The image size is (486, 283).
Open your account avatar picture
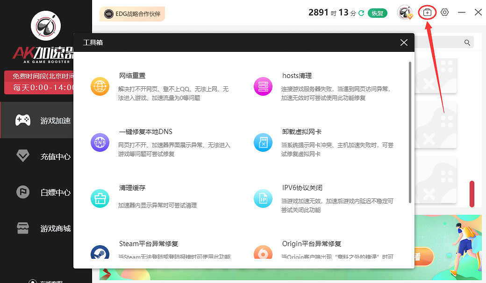pyautogui.click(x=405, y=13)
